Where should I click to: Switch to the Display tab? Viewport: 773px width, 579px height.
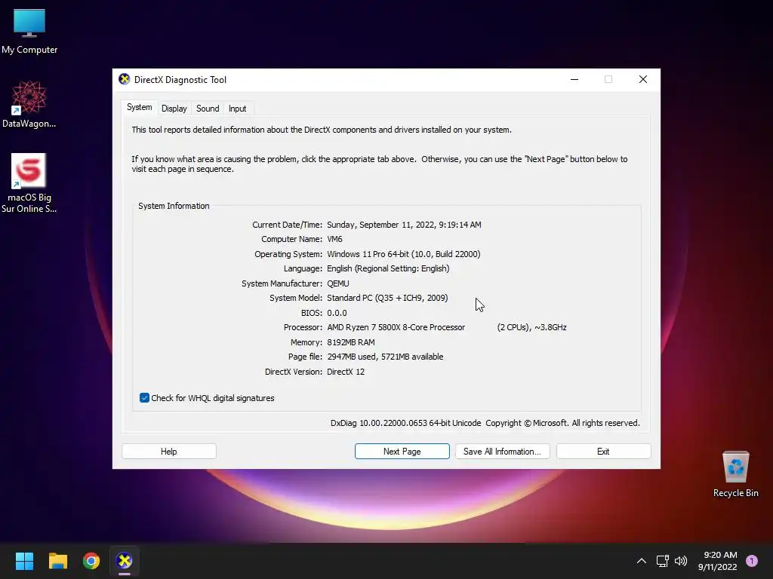tap(174, 109)
